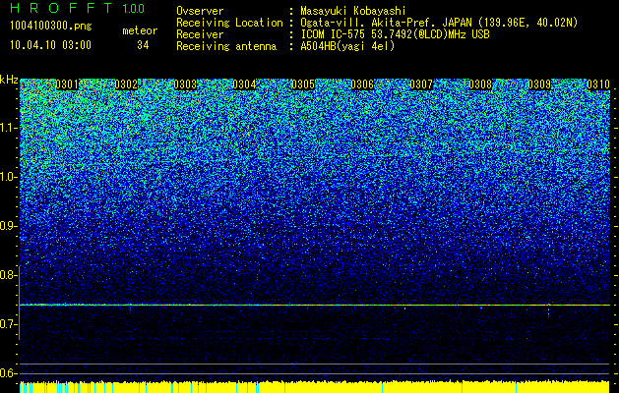Click the HROFFT program title
The width and height of the screenshot is (619, 393).
[x=61, y=8]
